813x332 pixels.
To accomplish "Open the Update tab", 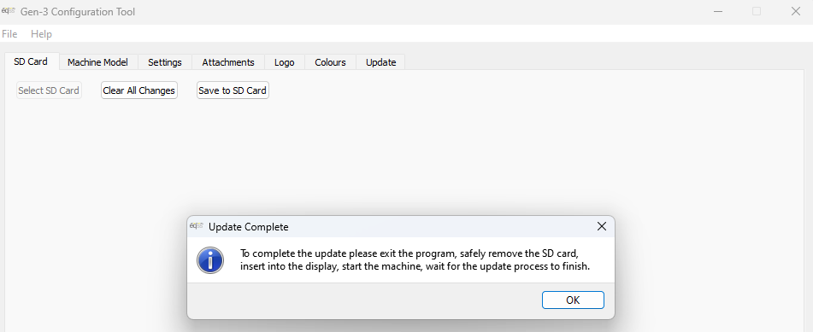I will click(380, 62).
